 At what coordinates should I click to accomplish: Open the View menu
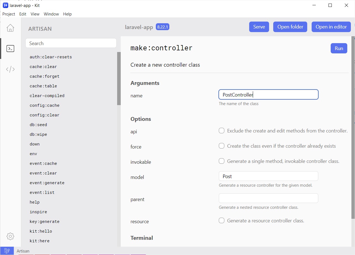(x=35, y=14)
